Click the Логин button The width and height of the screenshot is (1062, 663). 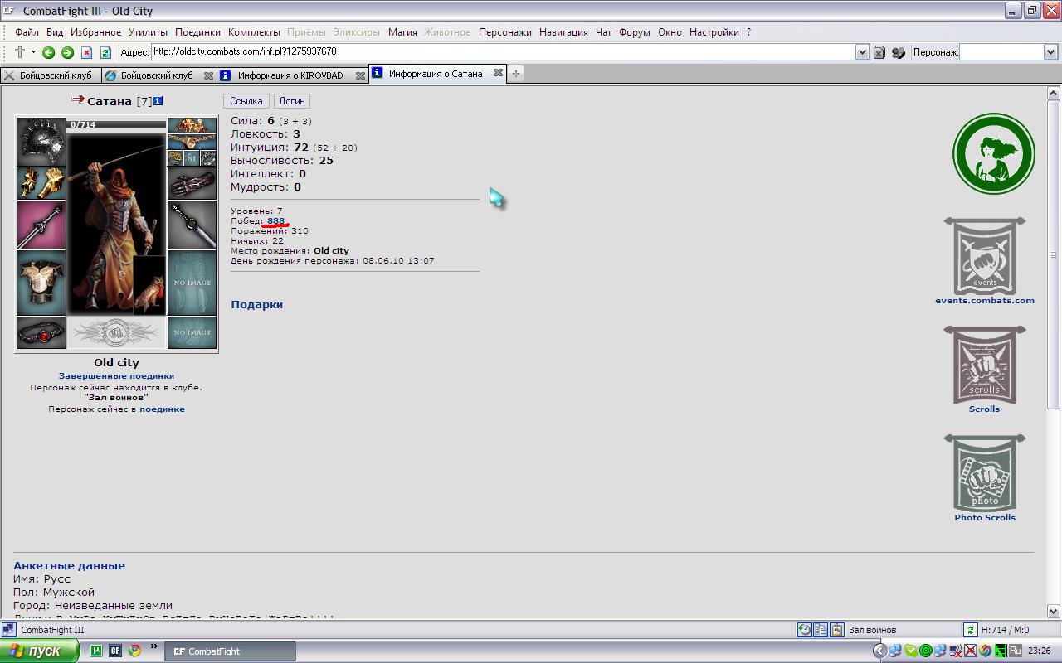pos(292,101)
